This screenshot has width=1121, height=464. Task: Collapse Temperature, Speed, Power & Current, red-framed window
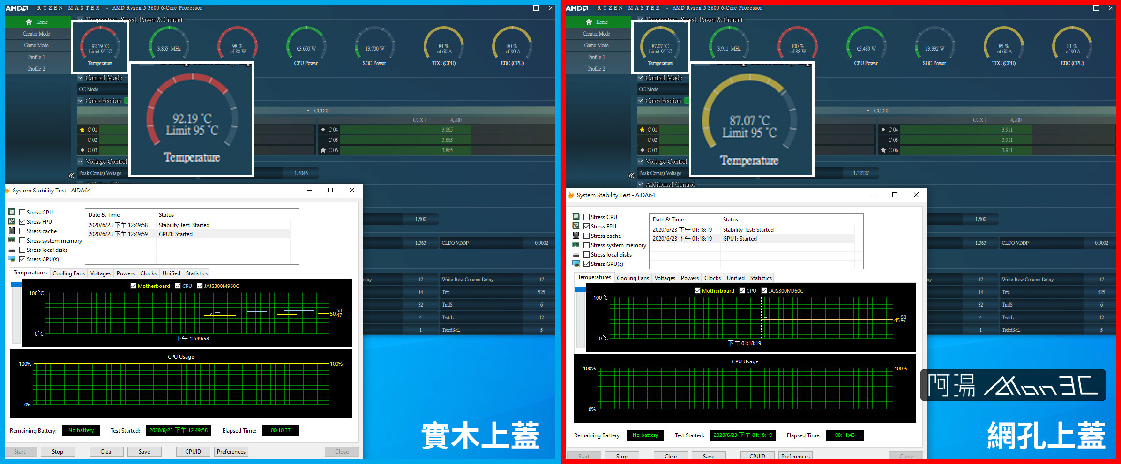[640, 20]
